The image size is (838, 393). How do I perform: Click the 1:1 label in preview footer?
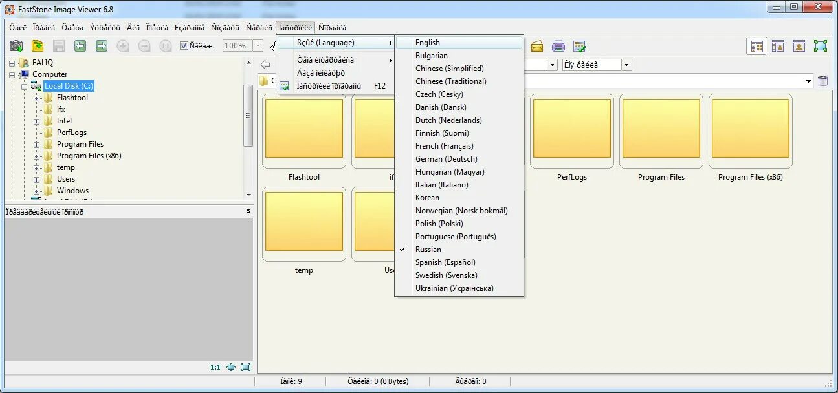tap(215, 367)
